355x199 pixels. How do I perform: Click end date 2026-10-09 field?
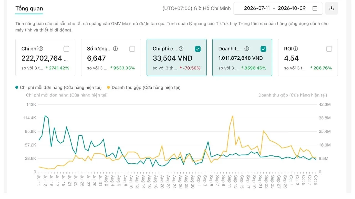[x=292, y=8]
